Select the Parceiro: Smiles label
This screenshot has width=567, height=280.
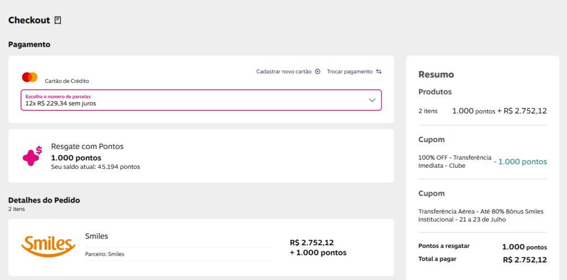click(x=105, y=254)
